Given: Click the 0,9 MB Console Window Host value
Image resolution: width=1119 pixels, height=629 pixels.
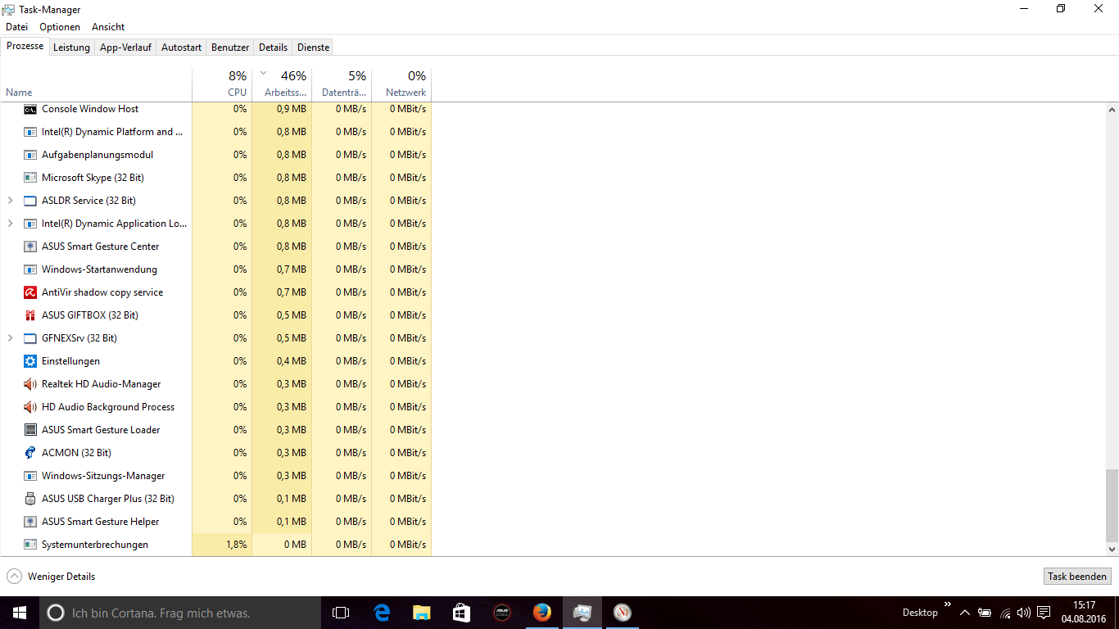Looking at the screenshot, I should [x=291, y=109].
